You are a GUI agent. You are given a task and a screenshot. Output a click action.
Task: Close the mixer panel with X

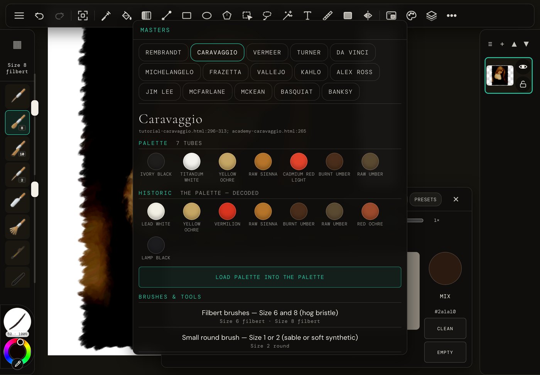(456, 199)
